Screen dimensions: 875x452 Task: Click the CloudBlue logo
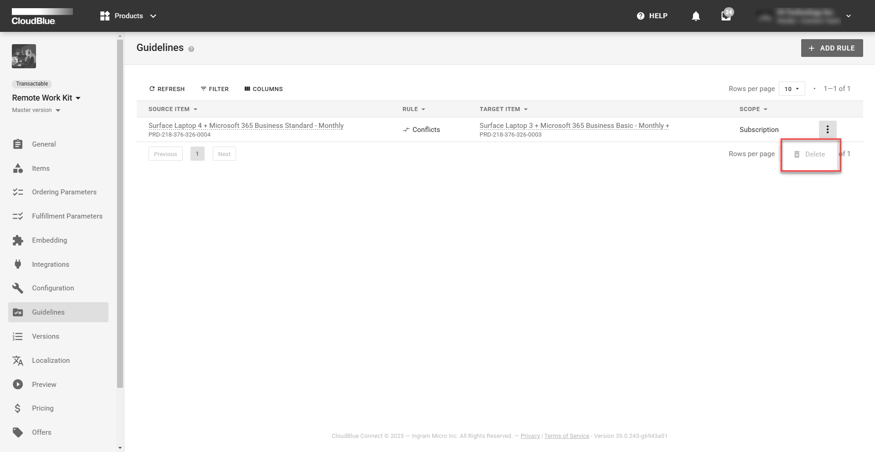pyautogui.click(x=42, y=16)
